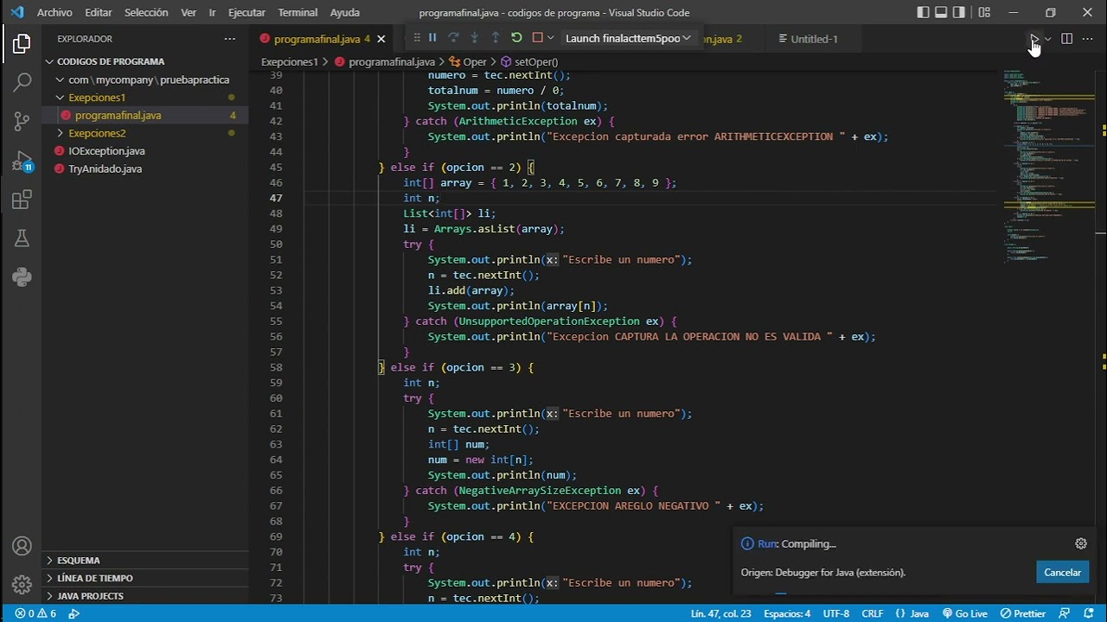Open the Search view in activity bar
This screenshot has width=1107, height=622.
click(x=22, y=83)
